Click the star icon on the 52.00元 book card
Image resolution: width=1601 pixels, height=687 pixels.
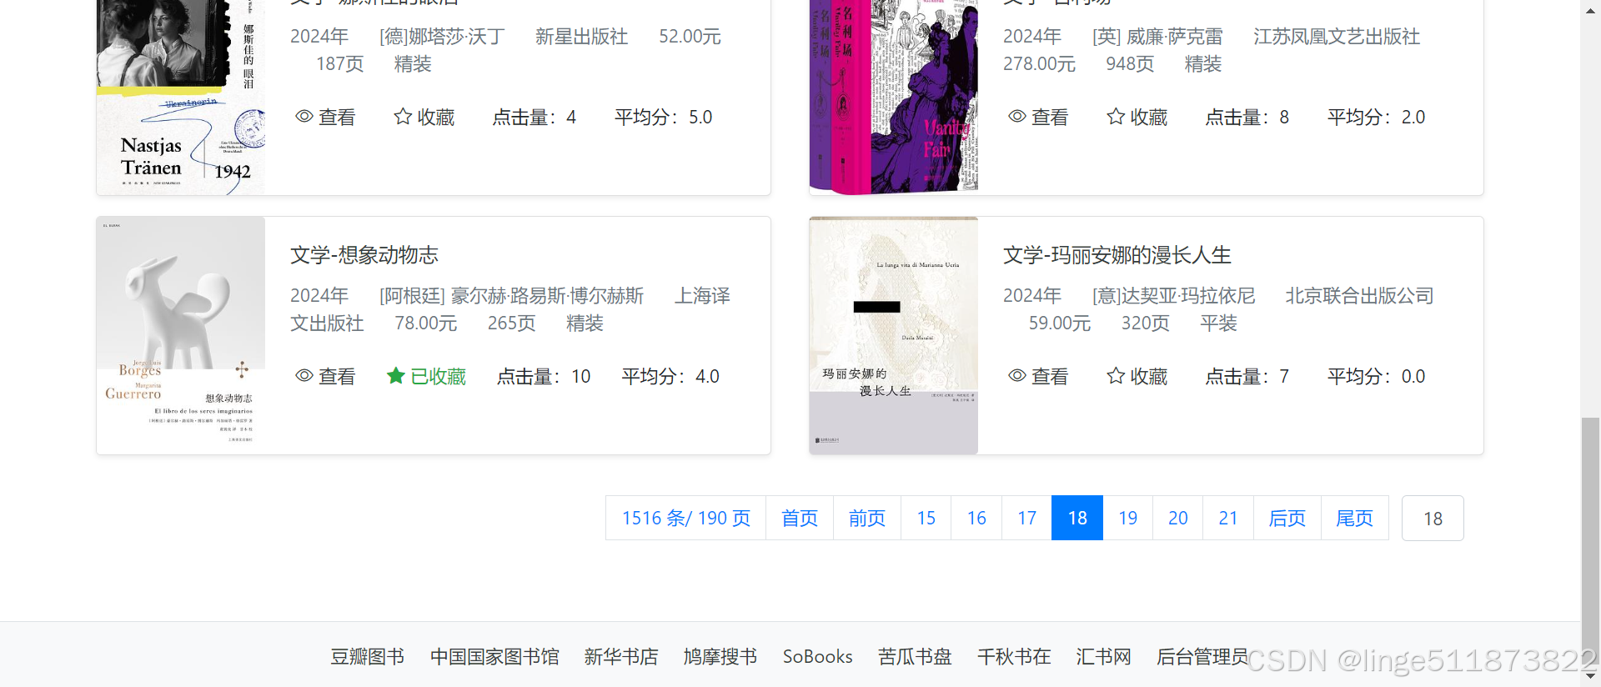tap(403, 117)
